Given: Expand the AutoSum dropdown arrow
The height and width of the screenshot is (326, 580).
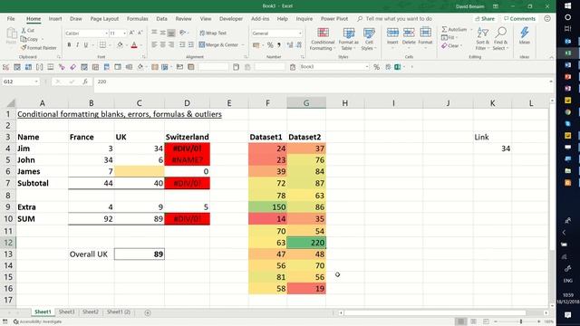Looking at the screenshot, I should pyautogui.click(x=471, y=29).
